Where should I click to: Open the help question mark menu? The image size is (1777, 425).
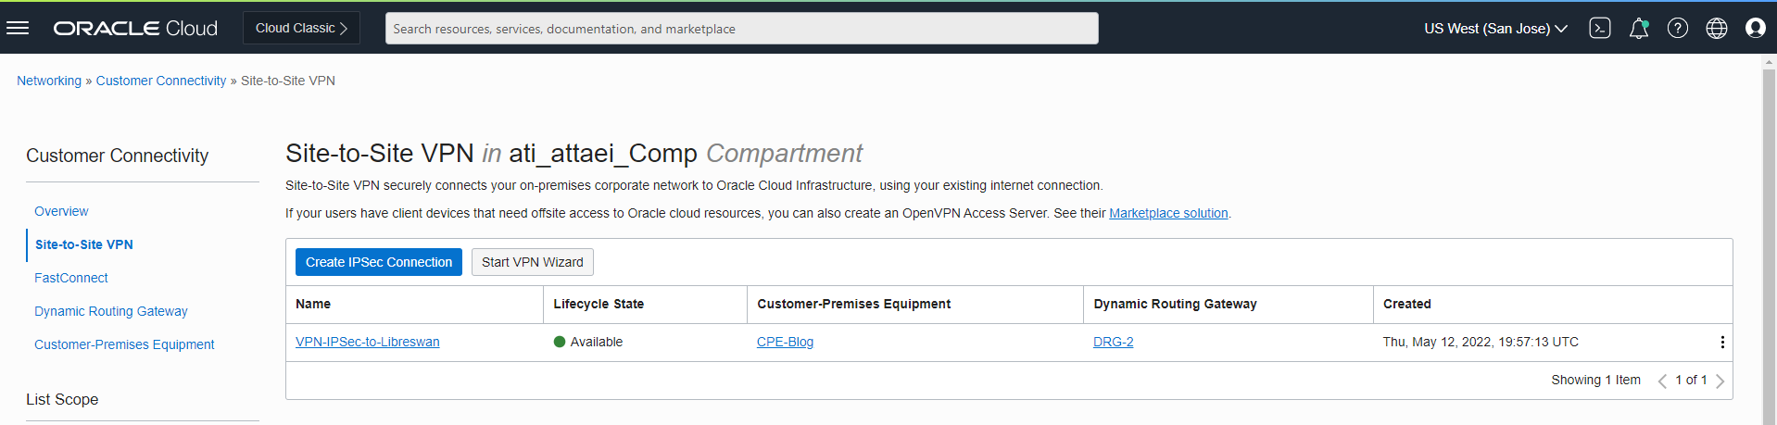[1677, 28]
